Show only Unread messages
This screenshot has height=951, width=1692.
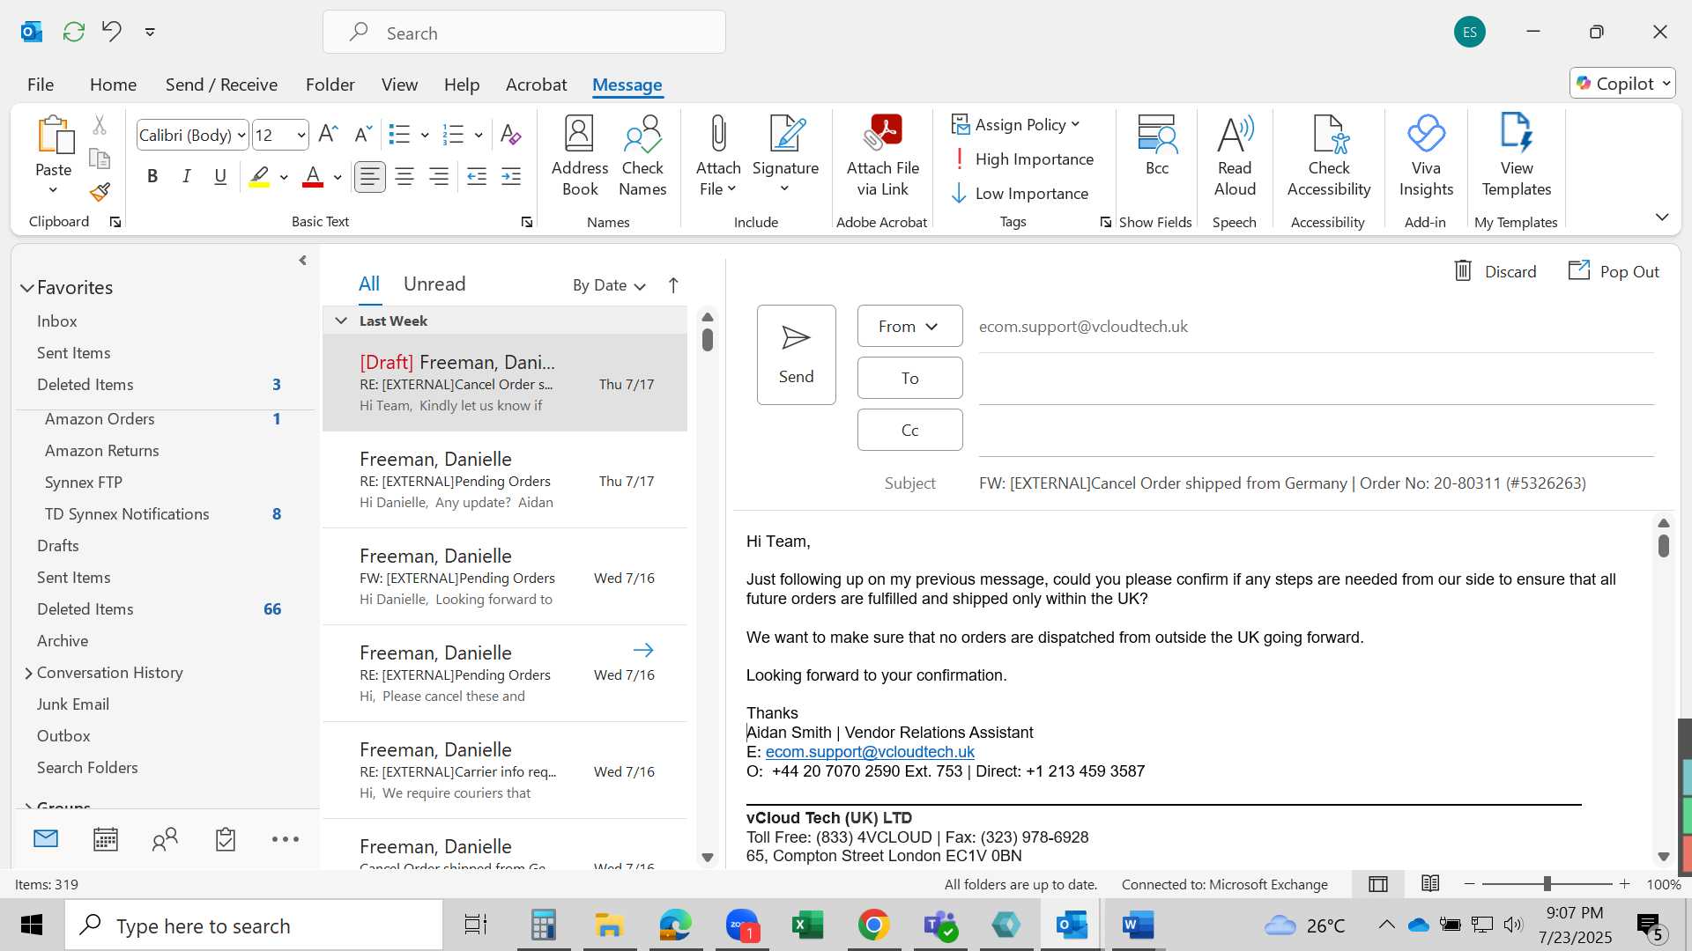(x=434, y=284)
